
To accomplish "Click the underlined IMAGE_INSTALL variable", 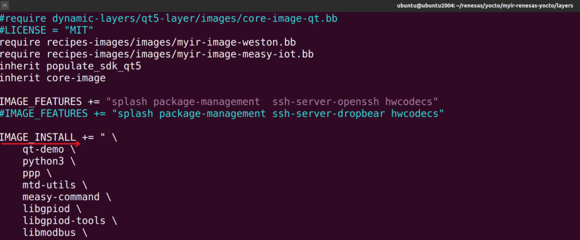I will point(38,137).
